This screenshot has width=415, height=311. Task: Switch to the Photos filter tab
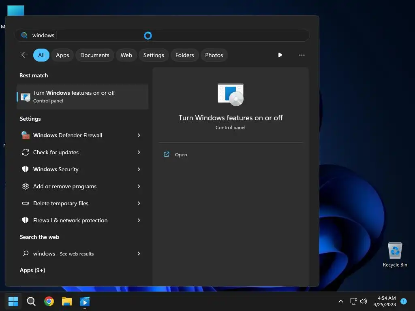[214, 55]
